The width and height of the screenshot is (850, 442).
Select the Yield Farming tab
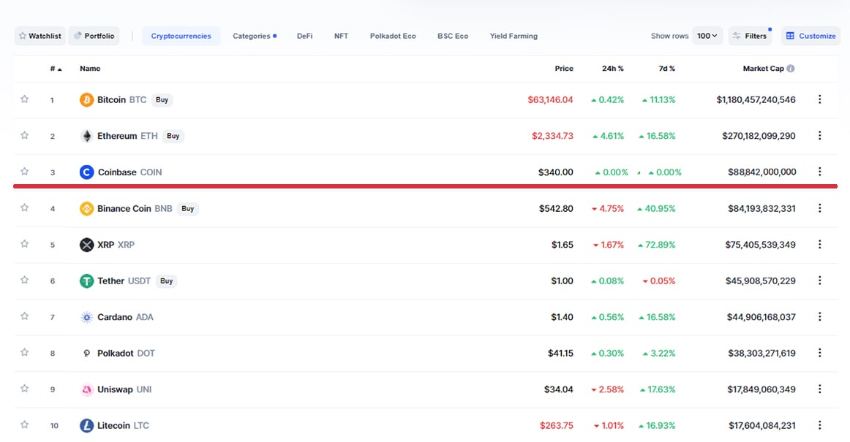[x=514, y=36]
